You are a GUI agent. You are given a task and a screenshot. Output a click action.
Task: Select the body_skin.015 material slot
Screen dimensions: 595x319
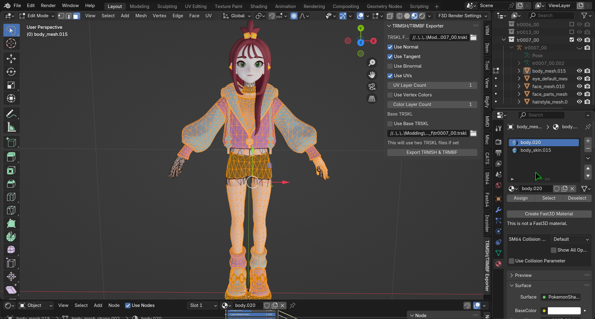[544, 150]
